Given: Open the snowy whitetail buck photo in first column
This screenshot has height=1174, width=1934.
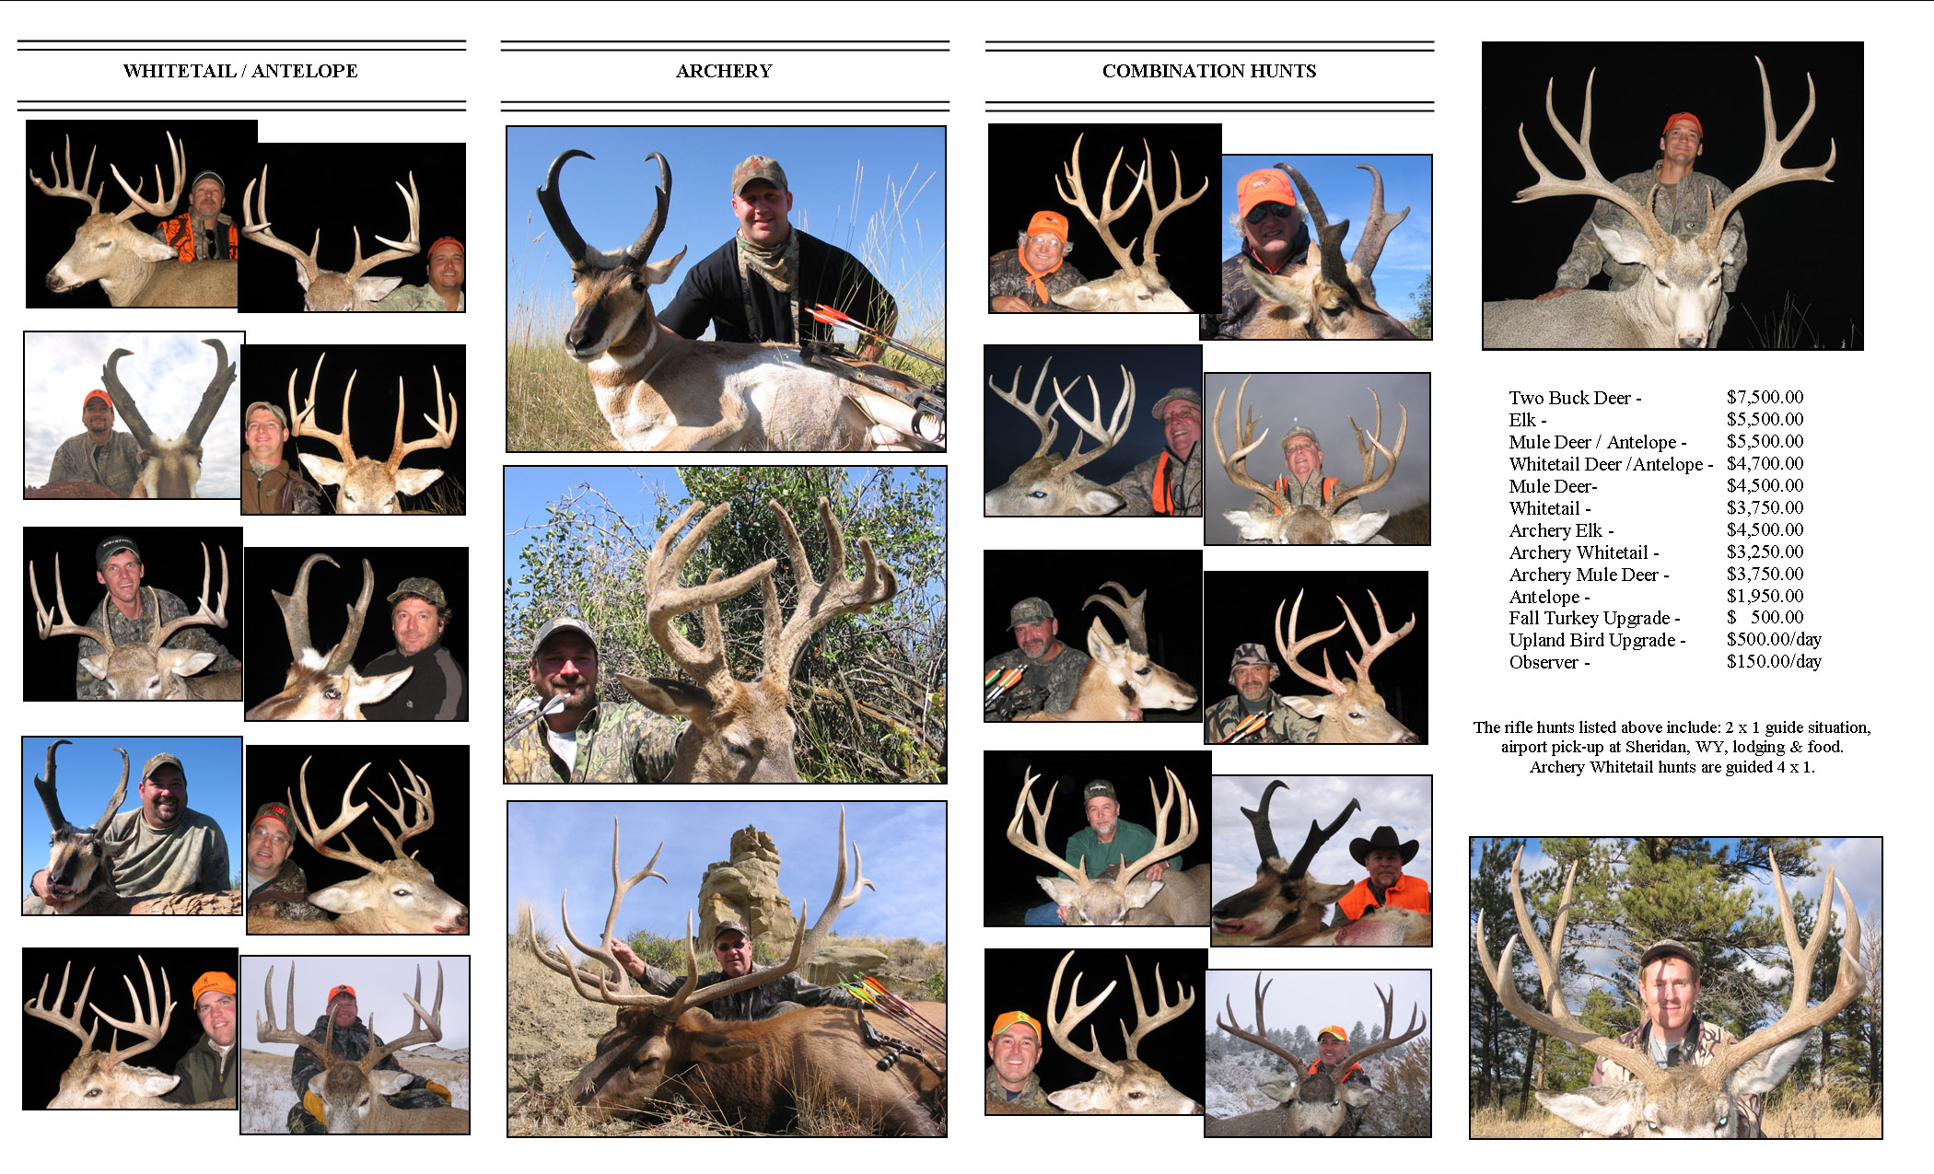Looking at the screenshot, I should click(355, 1045).
